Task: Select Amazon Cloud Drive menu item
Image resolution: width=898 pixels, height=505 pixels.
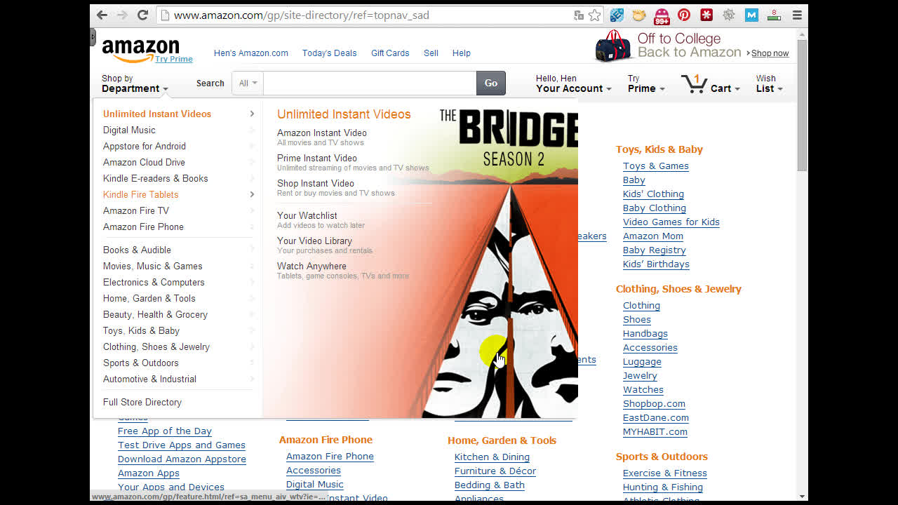Action: click(144, 162)
